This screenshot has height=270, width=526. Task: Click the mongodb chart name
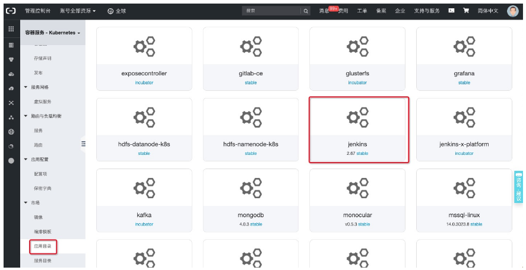[251, 215]
